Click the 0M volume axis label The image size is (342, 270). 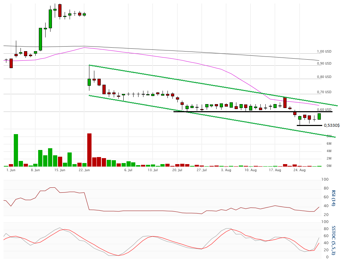pyautogui.click(x=329, y=166)
